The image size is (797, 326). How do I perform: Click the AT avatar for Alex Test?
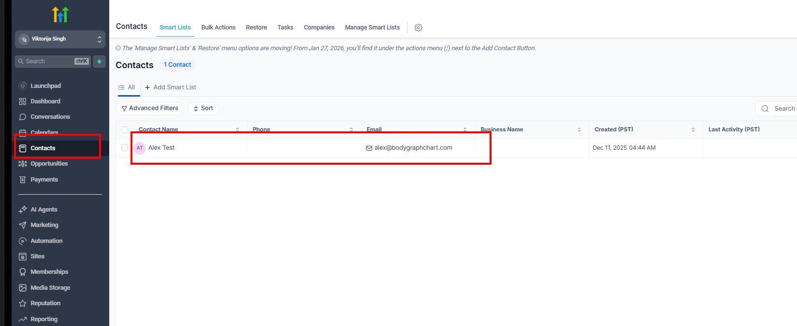click(x=140, y=148)
